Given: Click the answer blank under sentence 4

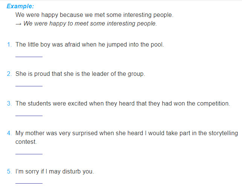Looking at the screenshot, I should click(29, 154).
